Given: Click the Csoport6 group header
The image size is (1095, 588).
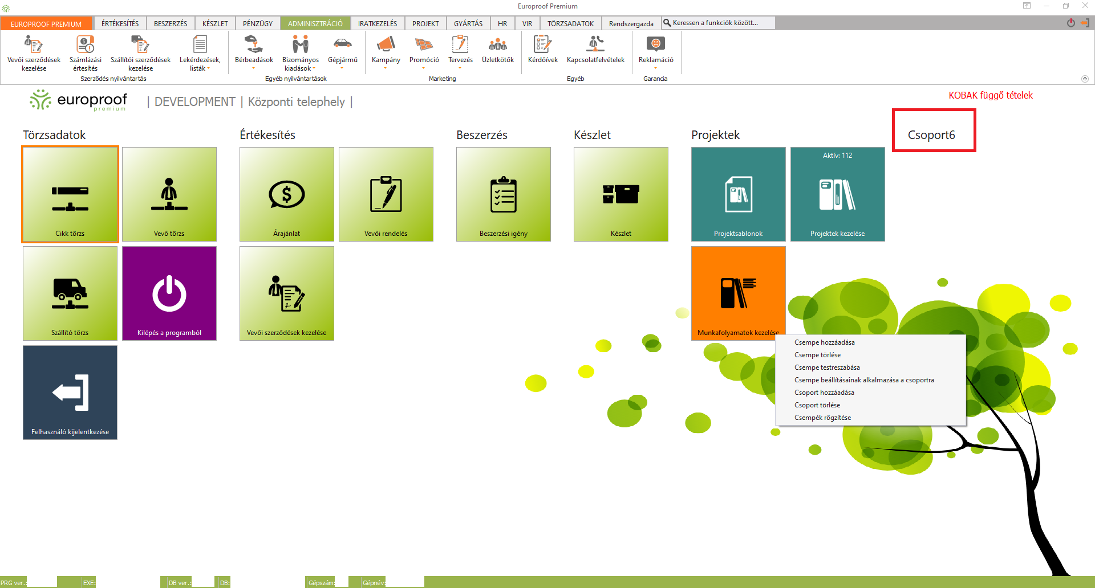Looking at the screenshot, I should (931, 135).
